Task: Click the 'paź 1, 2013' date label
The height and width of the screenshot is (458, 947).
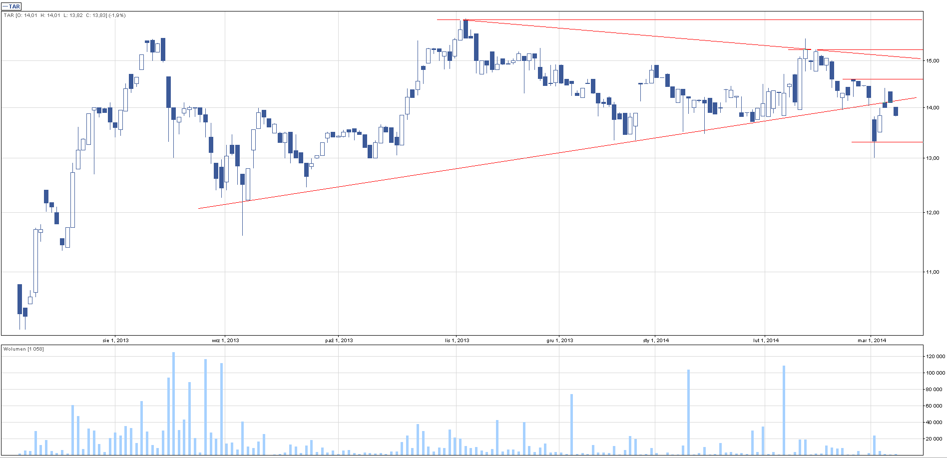Action: 339,341
